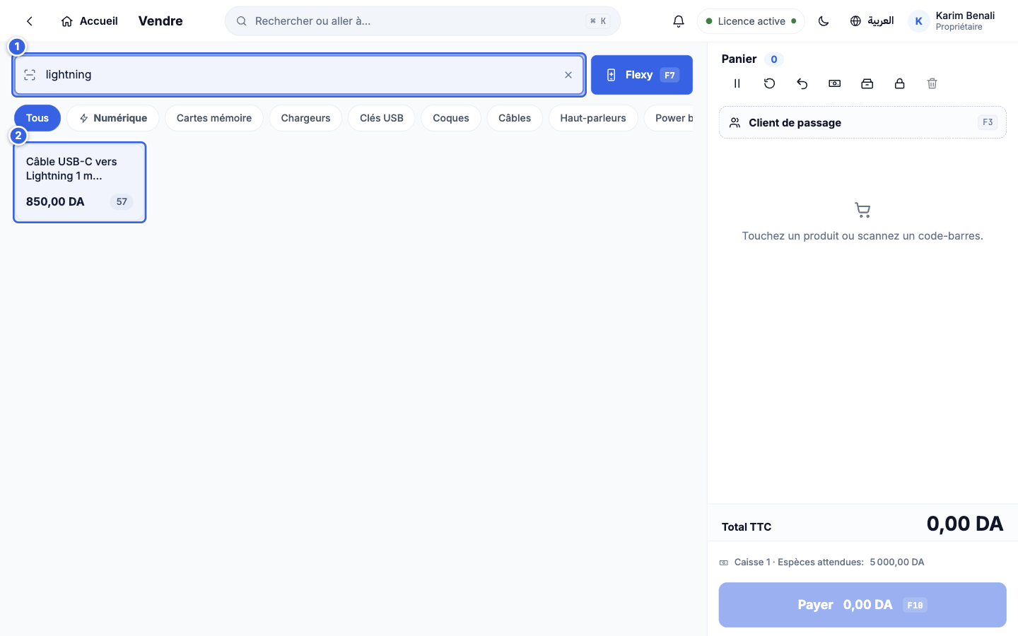
Task: Switch the language to العربية
Action: [x=872, y=21]
